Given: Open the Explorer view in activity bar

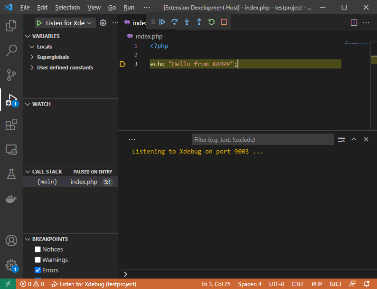Looking at the screenshot, I should (x=11, y=26).
